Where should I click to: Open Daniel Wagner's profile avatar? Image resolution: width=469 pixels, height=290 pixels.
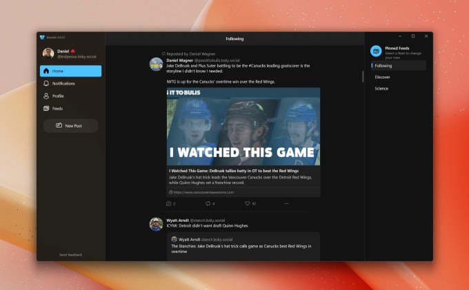(x=156, y=64)
